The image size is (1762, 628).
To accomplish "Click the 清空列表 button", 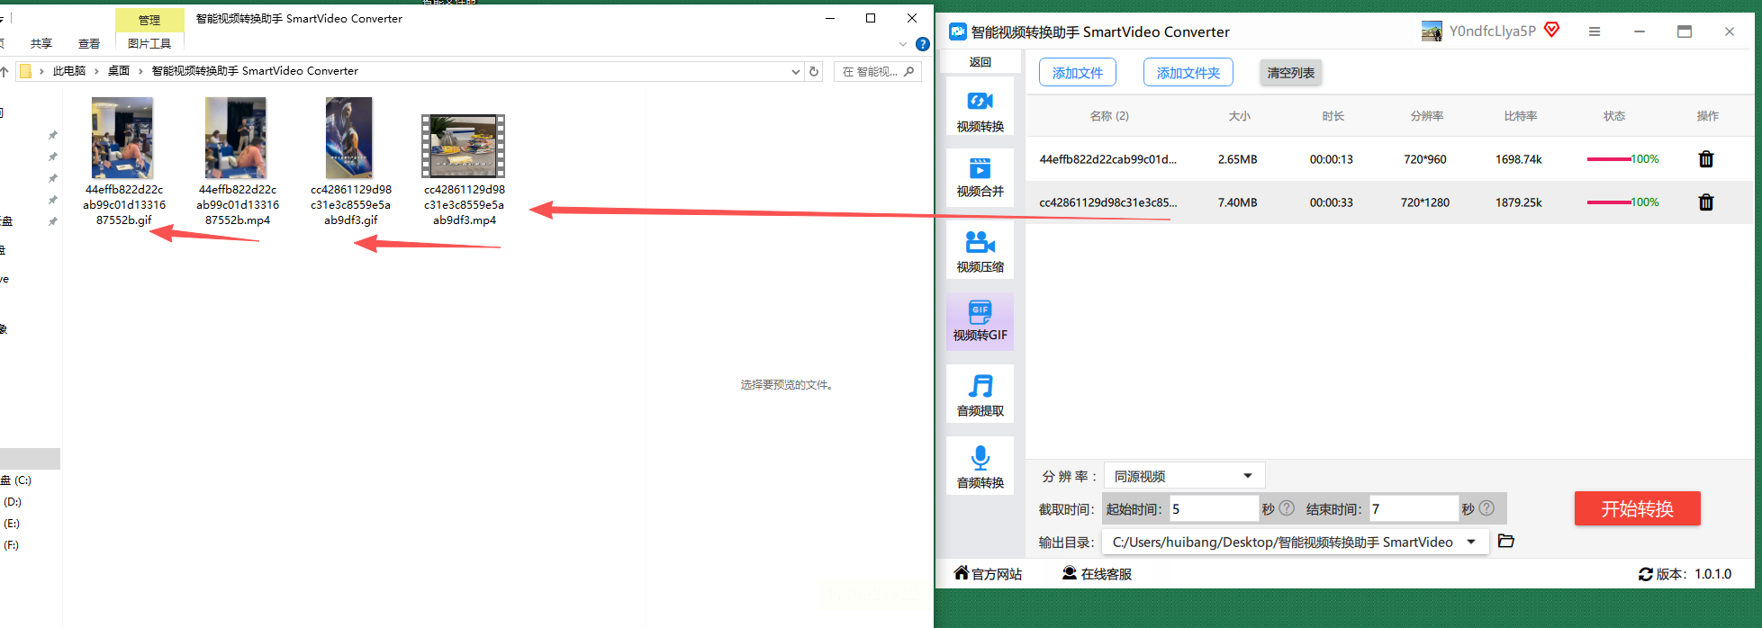I will (1290, 73).
